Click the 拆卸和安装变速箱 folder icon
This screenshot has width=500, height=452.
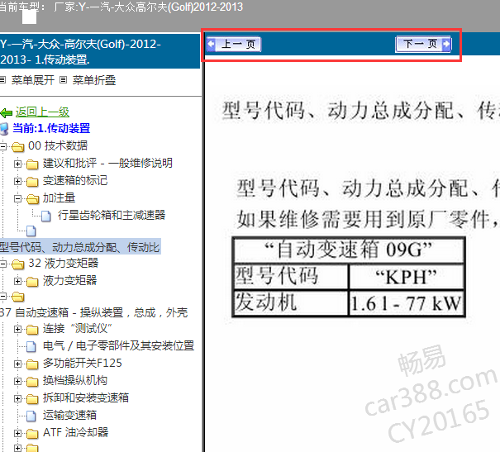pos(32,399)
